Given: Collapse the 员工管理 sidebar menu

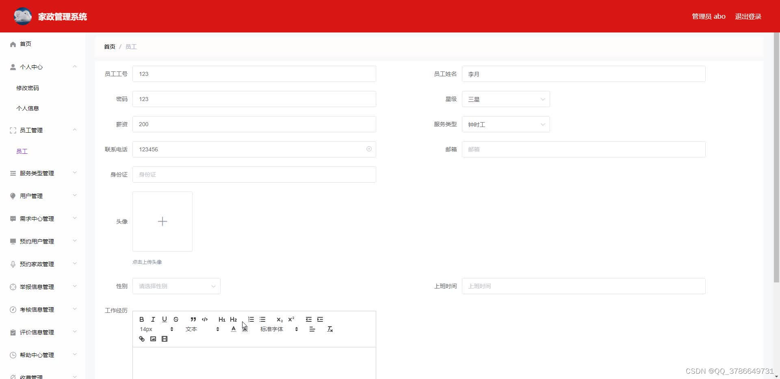Looking at the screenshot, I should (x=43, y=130).
